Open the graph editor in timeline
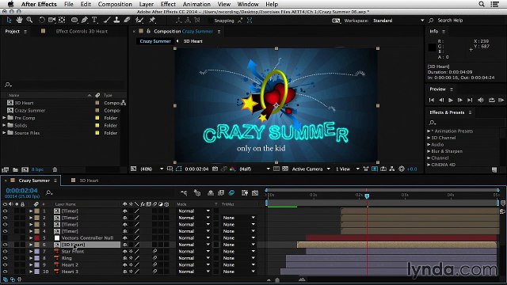This screenshot has width=507, height=285. [x=255, y=193]
